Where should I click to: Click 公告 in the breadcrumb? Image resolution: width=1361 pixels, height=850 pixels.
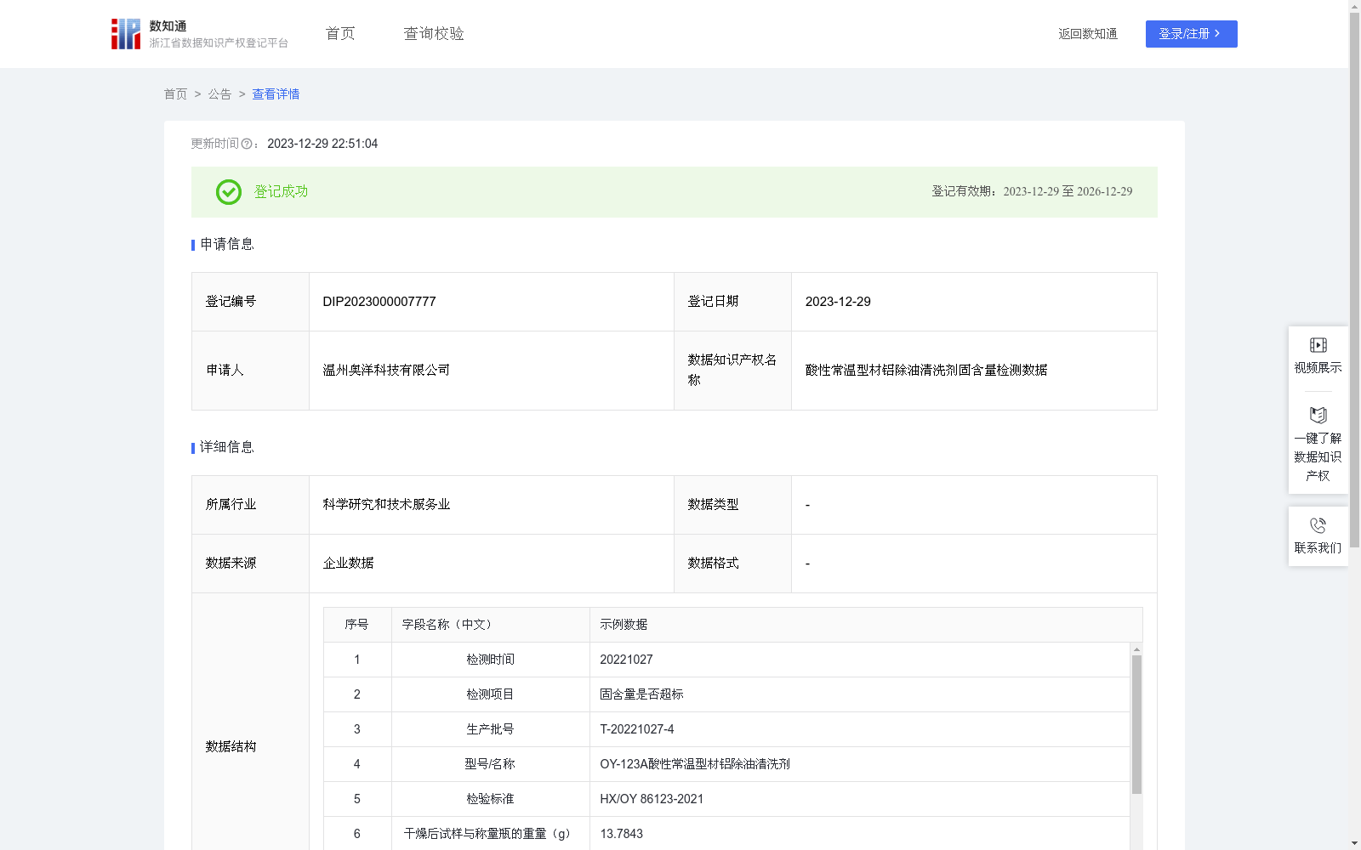click(x=219, y=94)
